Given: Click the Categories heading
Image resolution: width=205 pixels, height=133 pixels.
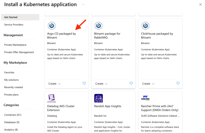Looking at the screenshot, I should pyautogui.click(x=11, y=105).
